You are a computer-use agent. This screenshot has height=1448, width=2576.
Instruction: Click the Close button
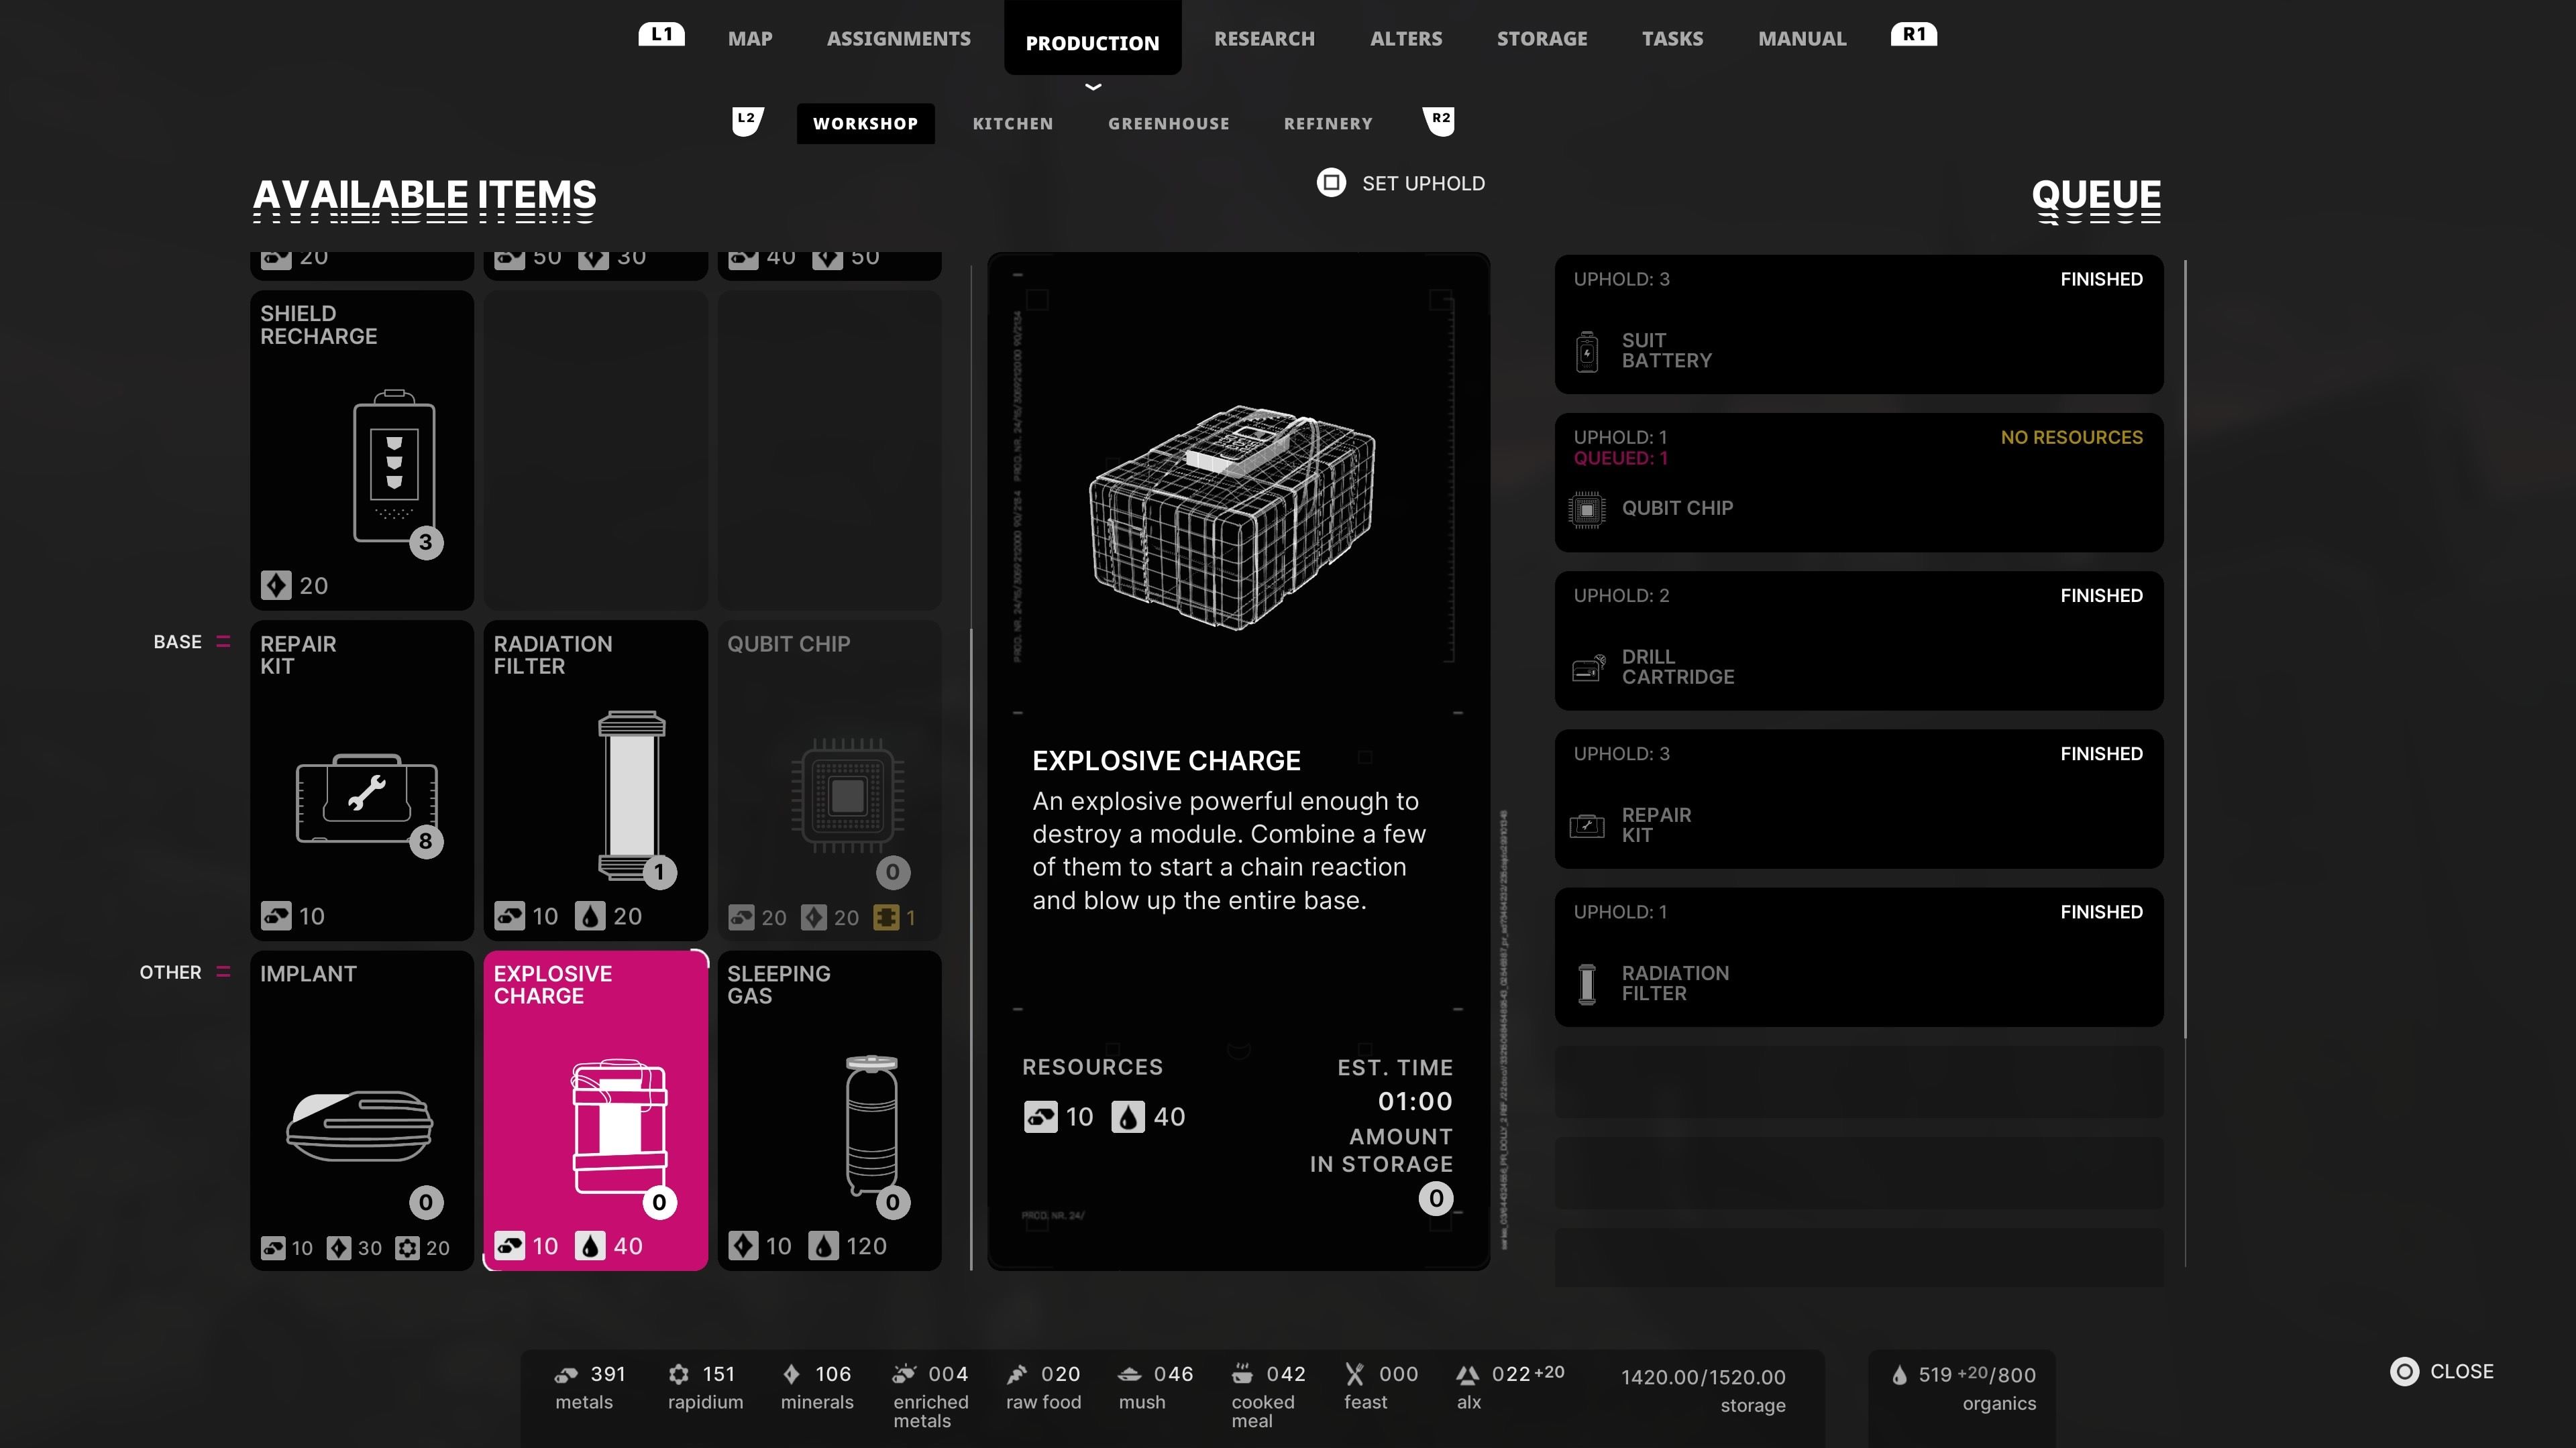tap(2443, 1371)
